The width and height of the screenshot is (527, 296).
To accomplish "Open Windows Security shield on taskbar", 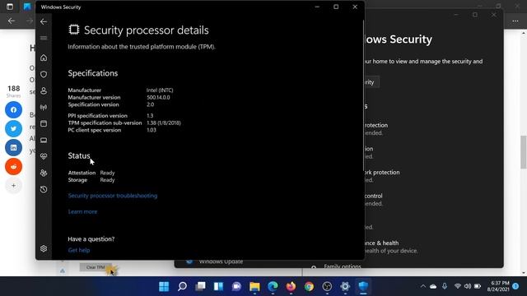I will pos(363,286).
